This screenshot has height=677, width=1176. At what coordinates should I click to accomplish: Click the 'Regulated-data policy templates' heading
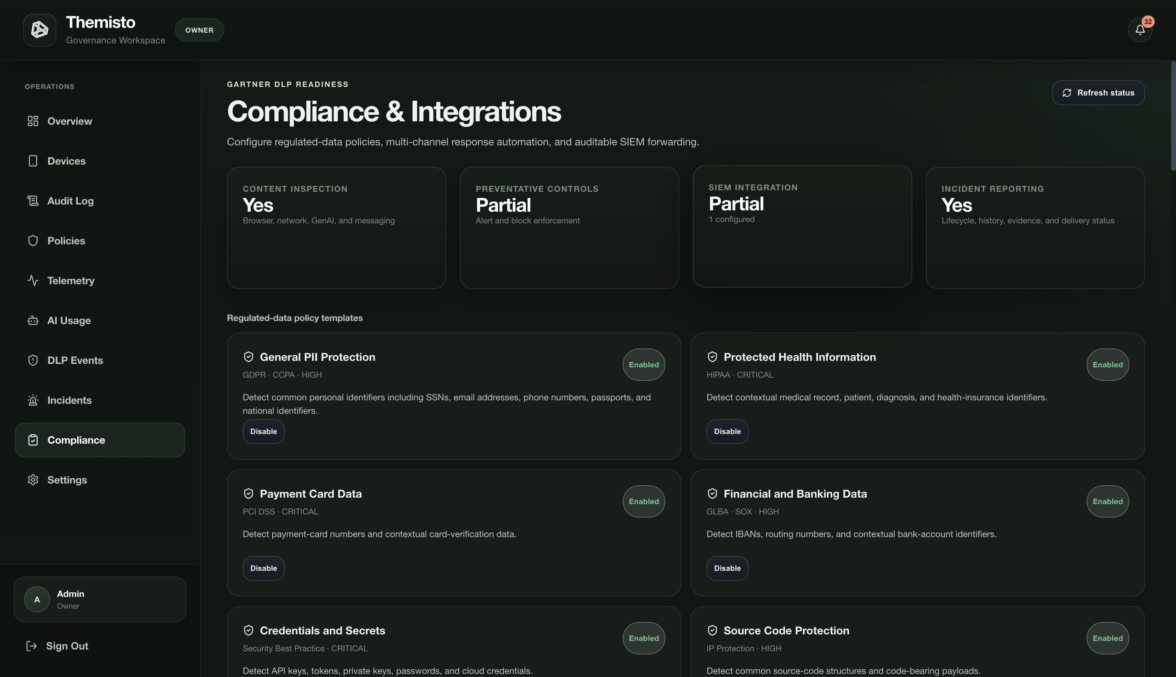(x=294, y=318)
